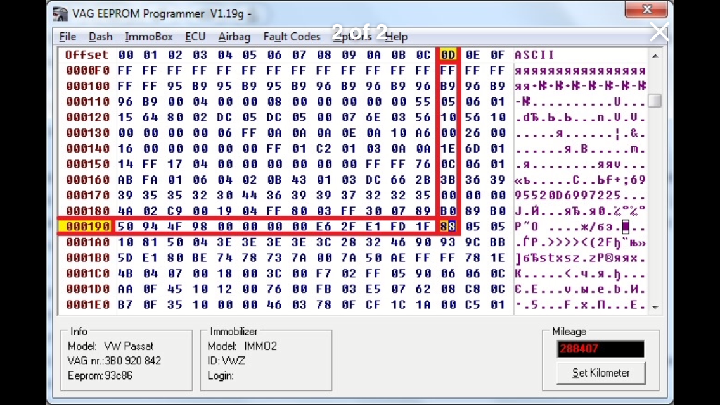Click byte 5D in row 0001B0
This screenshot has height=405, width=720.
pos(125,258)
